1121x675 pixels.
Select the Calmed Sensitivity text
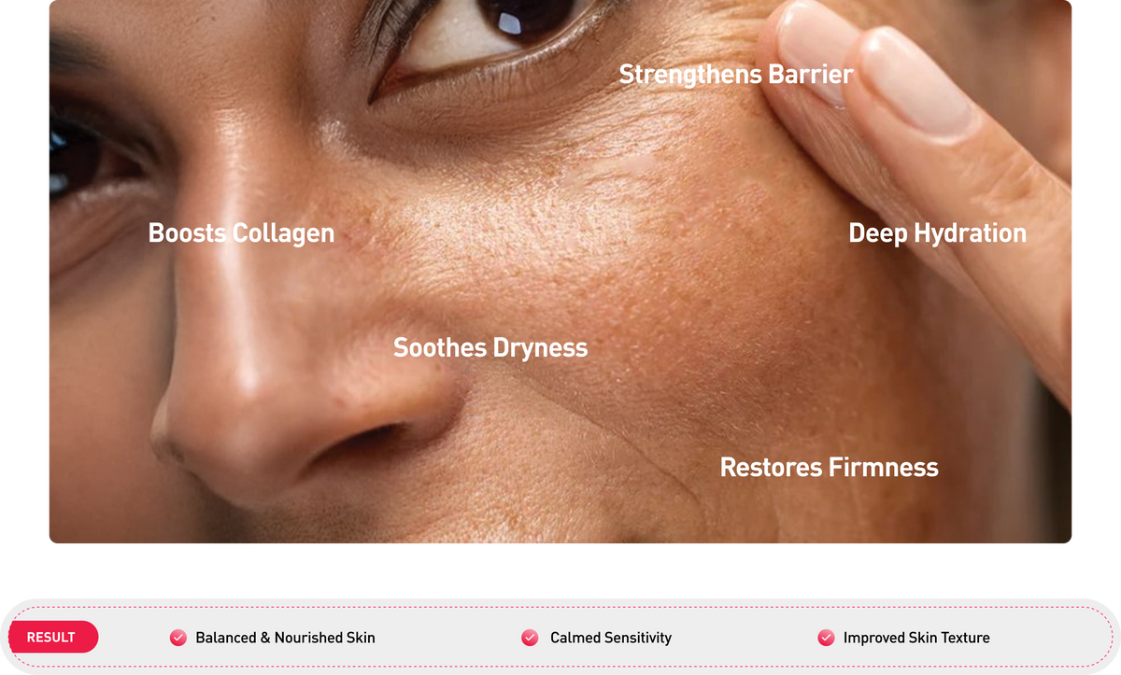coord(611,638)
